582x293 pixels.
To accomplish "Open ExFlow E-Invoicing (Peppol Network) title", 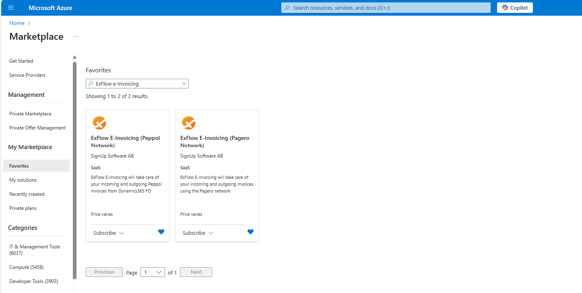I will click(x=126, y=141).
